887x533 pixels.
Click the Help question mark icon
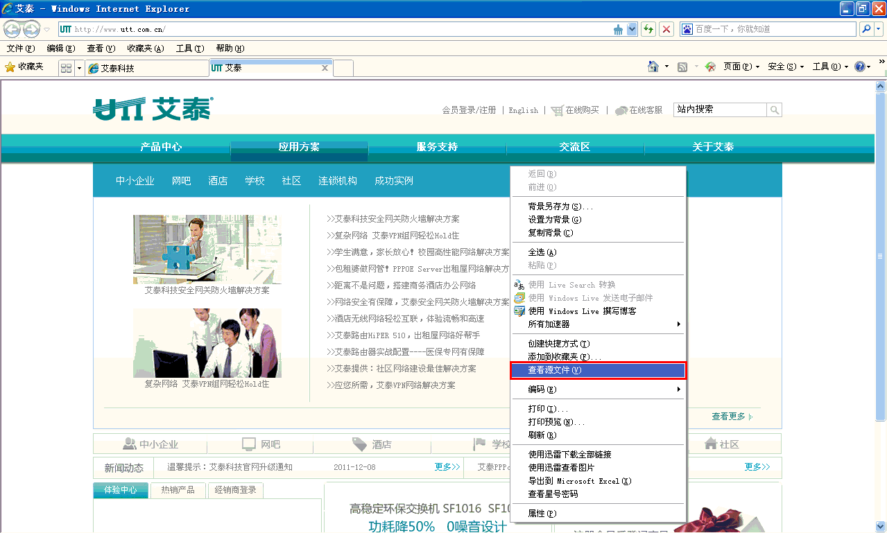click(x=859, y=67)
